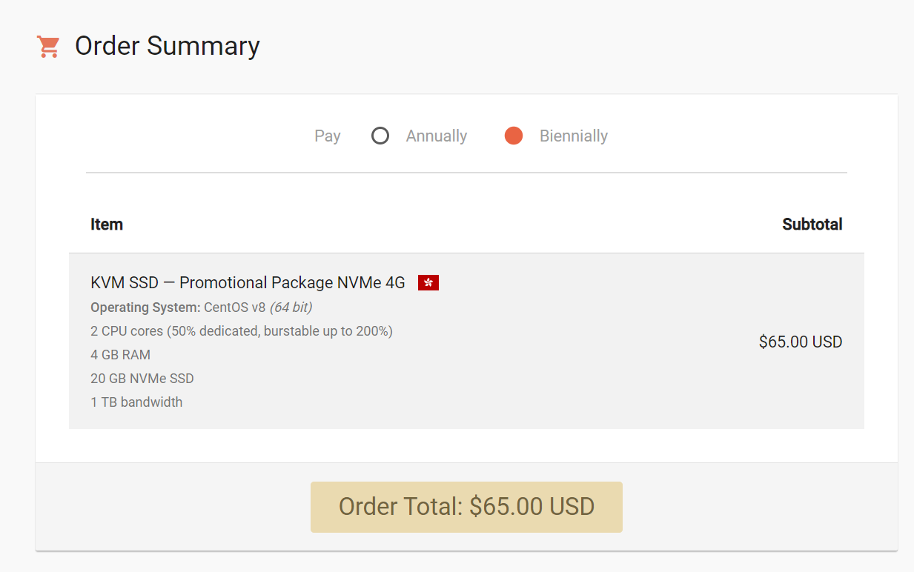This screenshot has height=572, width=914.
Task: Click the 20 GB NVMe SSD specification
Action: (x=142, y=379)
